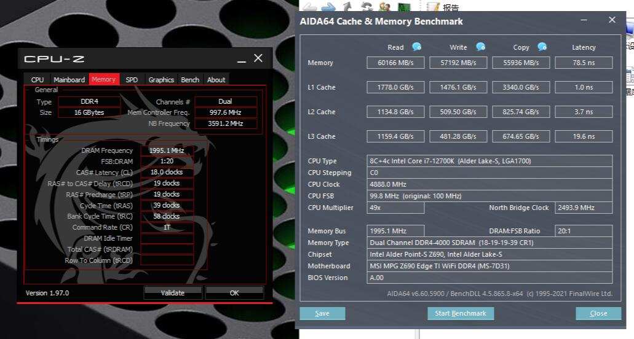Viewport: 634px width, 339px height.
Task: Click the CPU Clock field 4888.0 MHz
Action: (x=489, y=184)
